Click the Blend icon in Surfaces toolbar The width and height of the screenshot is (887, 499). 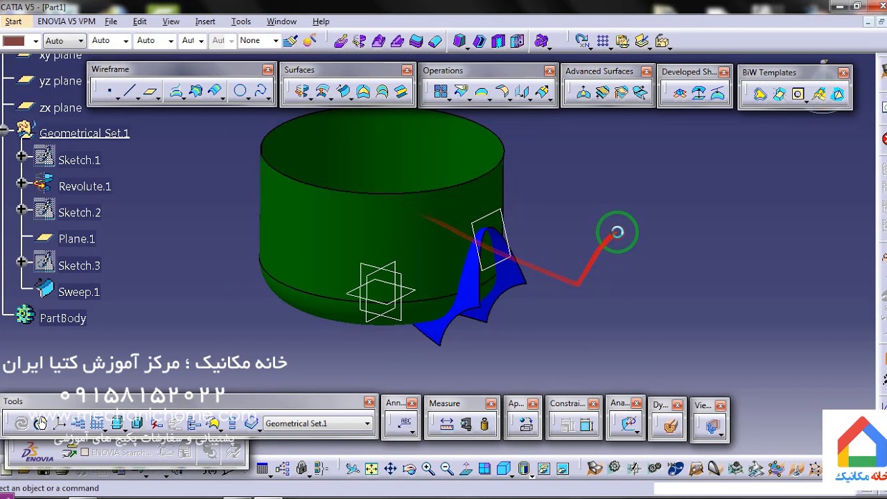tap(401, 91)
